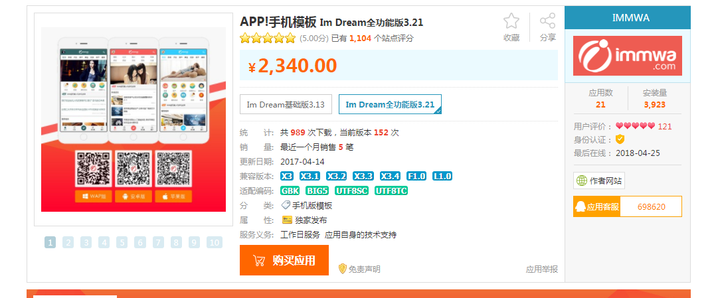Click the F1.0 version badge

(x=416, y=176)
